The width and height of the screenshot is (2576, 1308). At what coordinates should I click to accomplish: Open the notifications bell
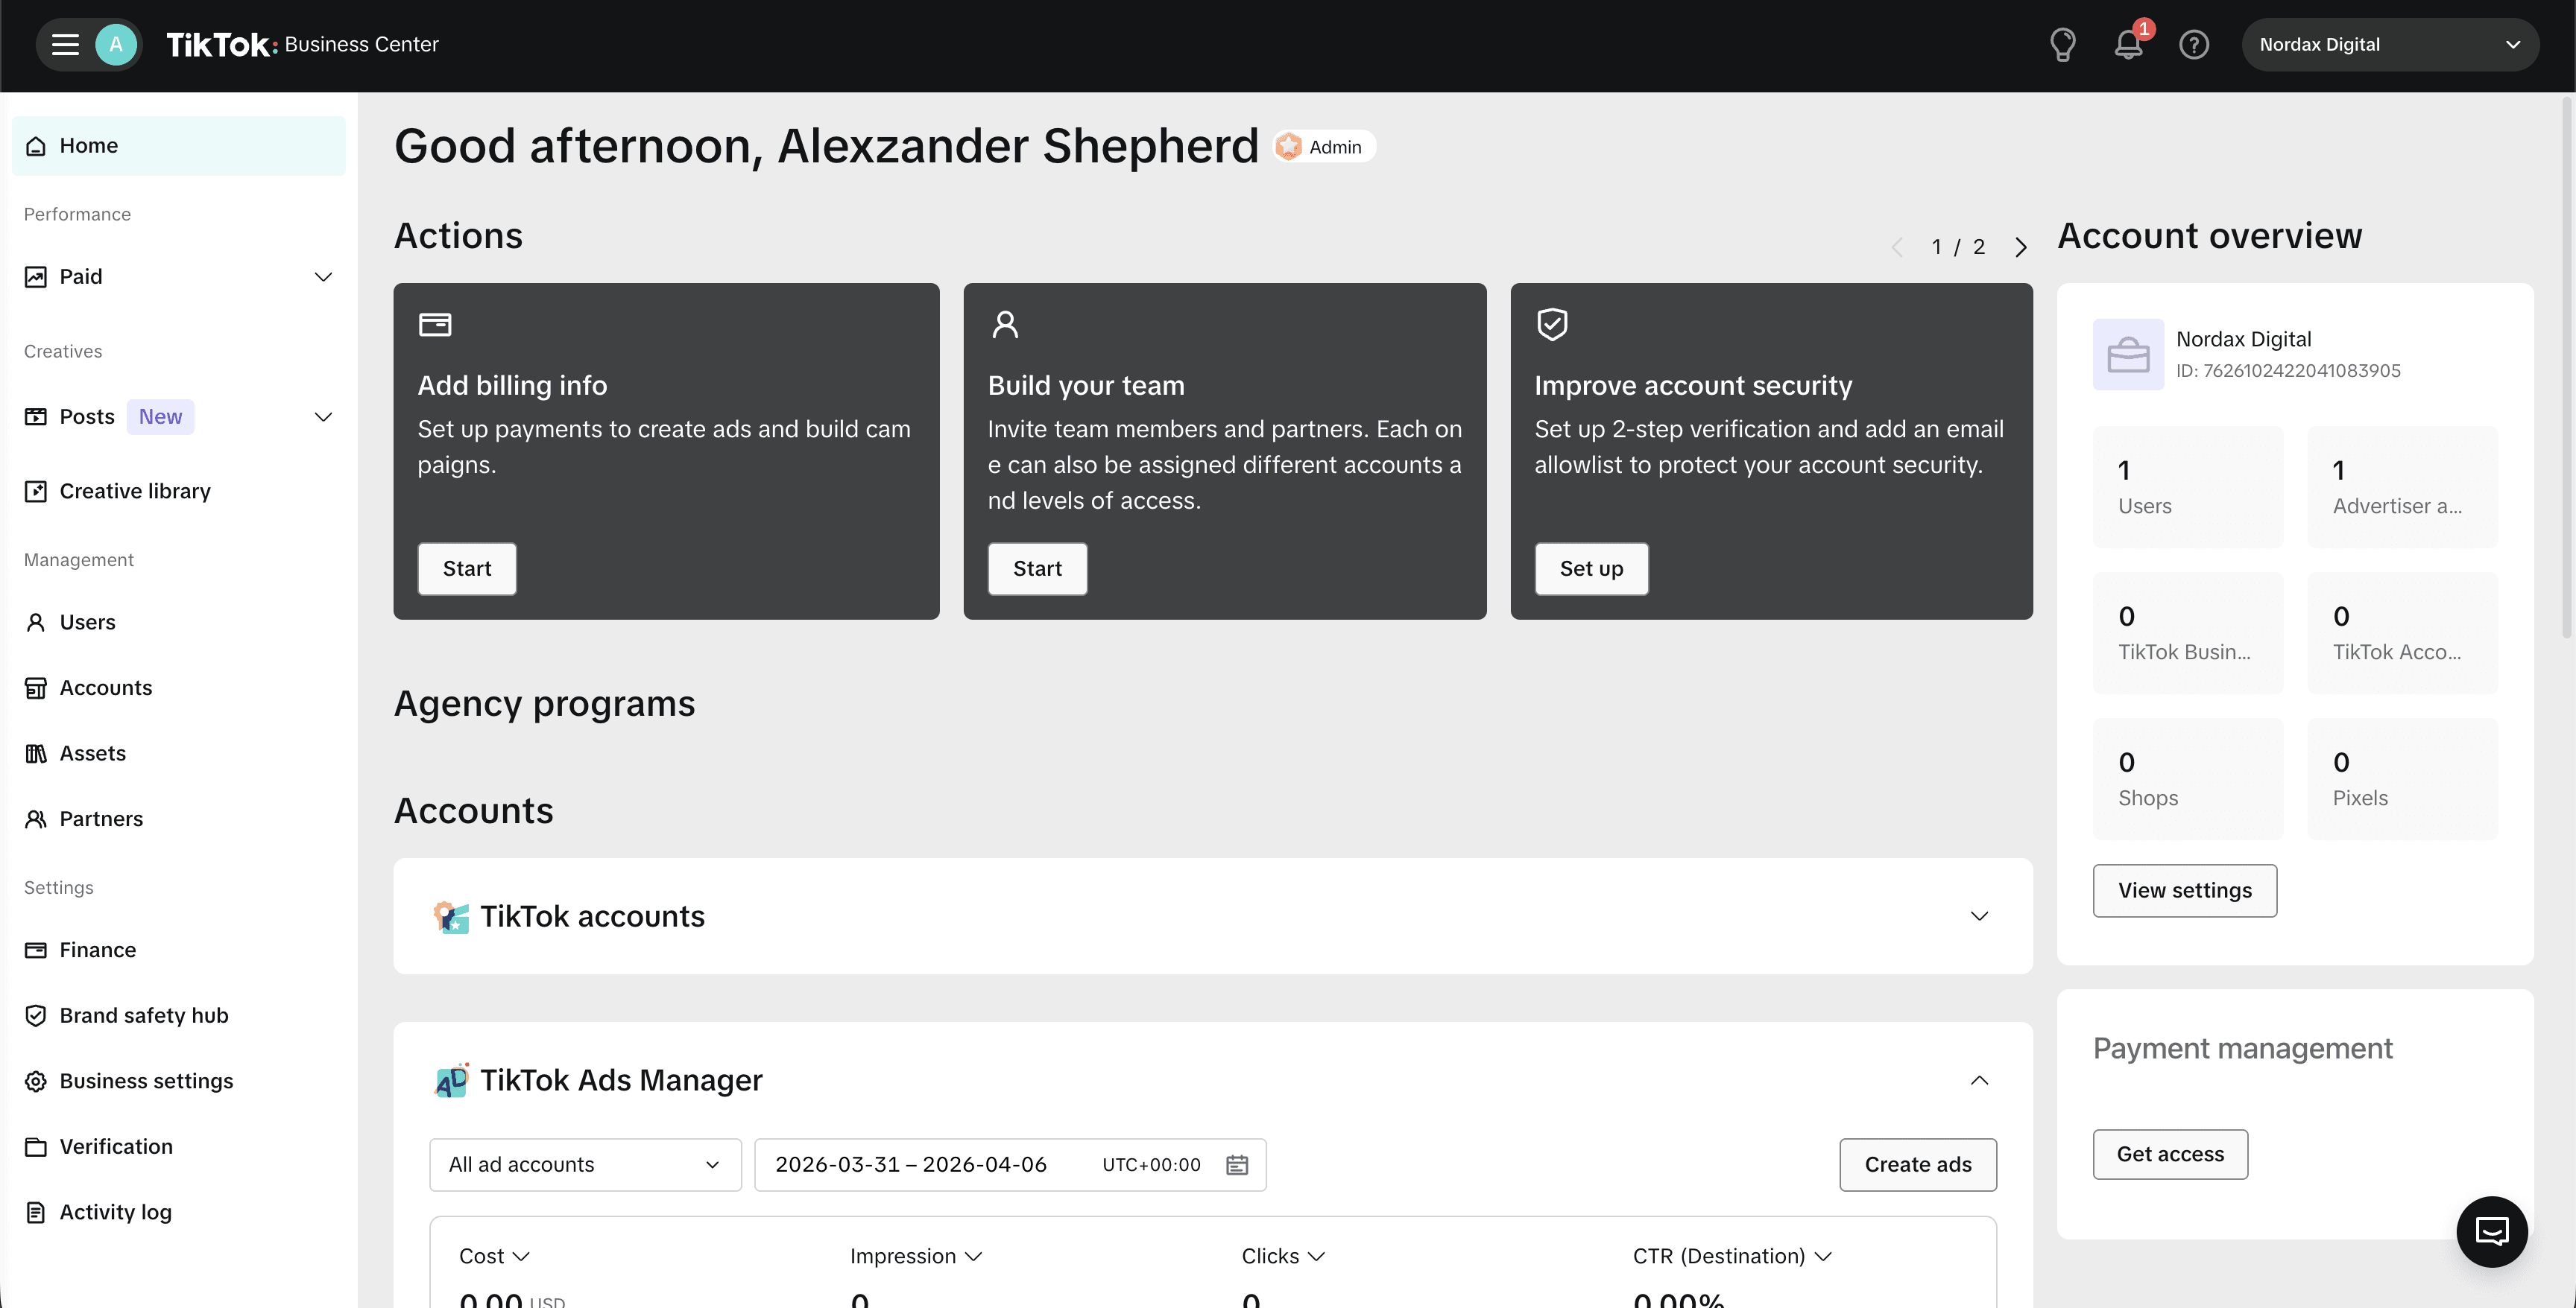[2128, 45]
